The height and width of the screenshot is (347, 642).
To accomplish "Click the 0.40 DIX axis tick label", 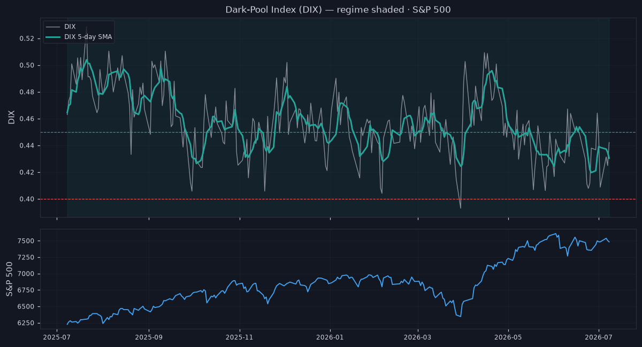I will point(26,199).
